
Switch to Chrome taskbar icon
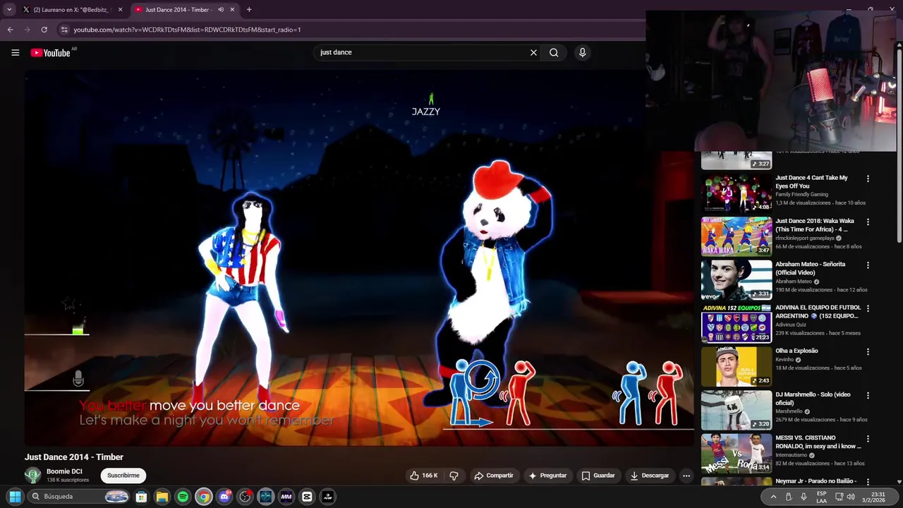(203, 497)
